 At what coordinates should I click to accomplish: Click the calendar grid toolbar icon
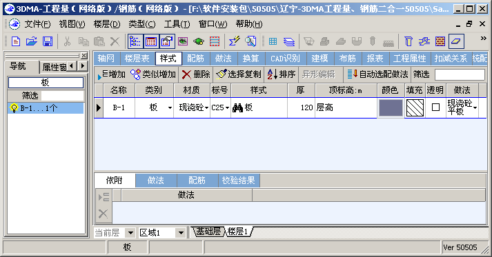151,41
